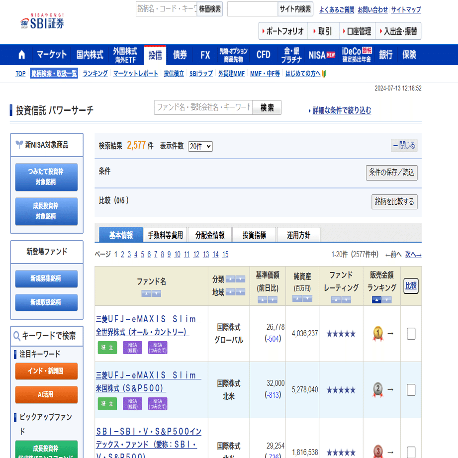
Task: Click NISA成長 badge for 米国株式 S&P500 fund
Action: pos(132,404)
